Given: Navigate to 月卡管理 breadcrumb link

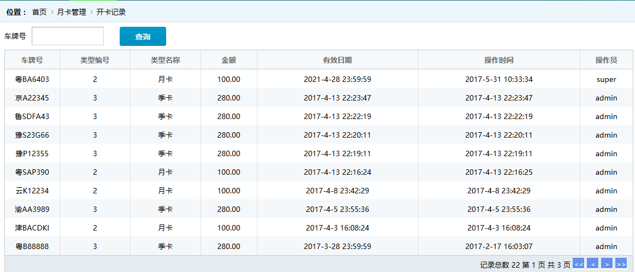Looking at the screenshot, I should coord(72,12).
